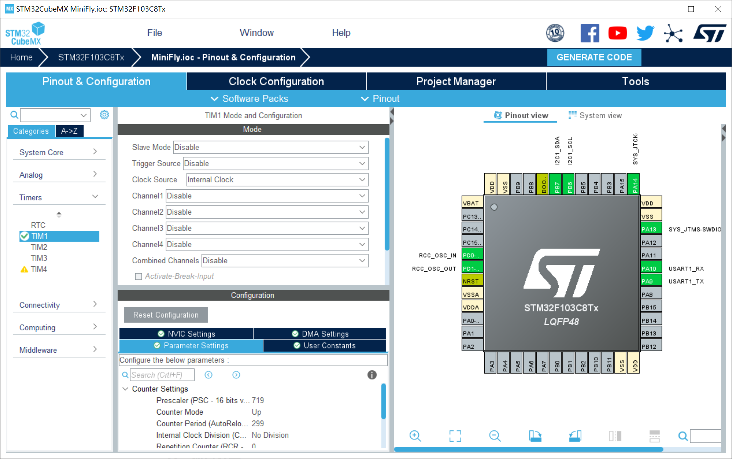Open the YouTube link icon
Image resolution: width=732 pixels, height=459 pixels.
coord(618,33)
